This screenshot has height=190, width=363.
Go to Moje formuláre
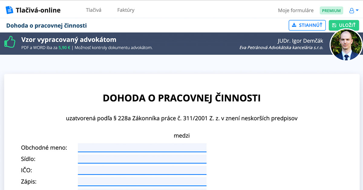296,10
